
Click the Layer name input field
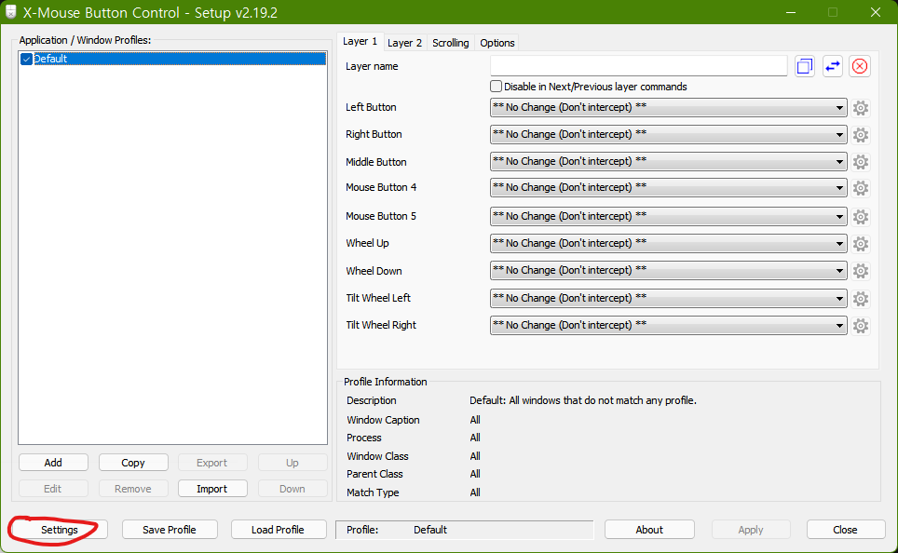[638, 66]
